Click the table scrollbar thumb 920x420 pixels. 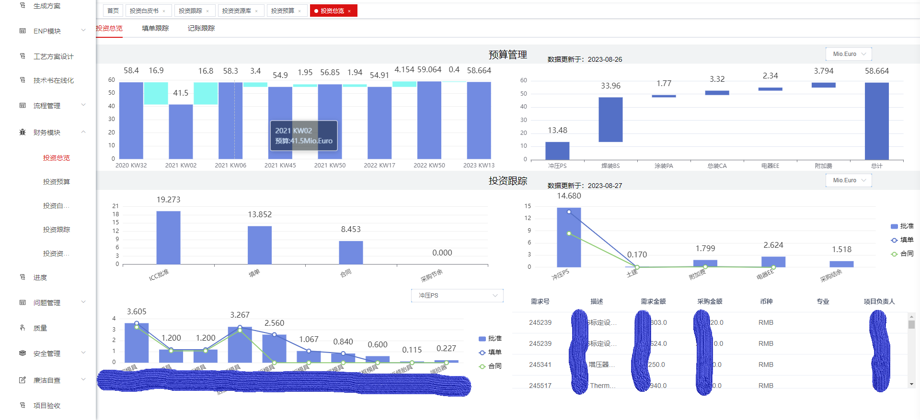pos(911,324)
